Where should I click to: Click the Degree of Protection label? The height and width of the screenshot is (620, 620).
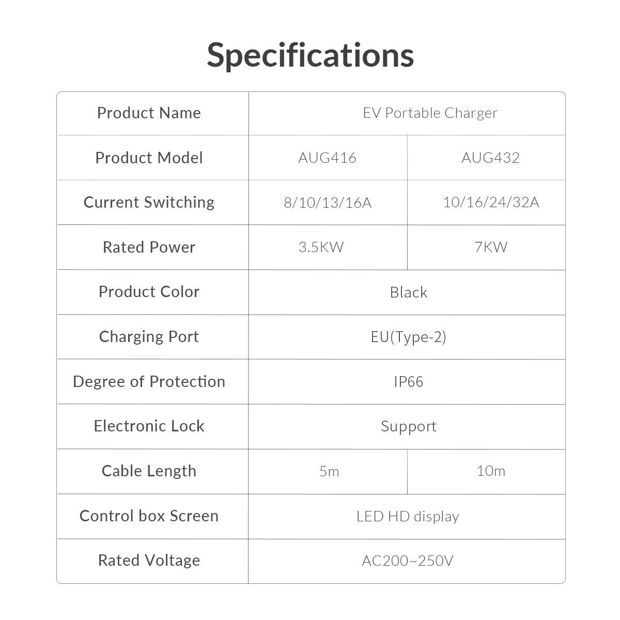pyautogui.click(x=149, y=382)
